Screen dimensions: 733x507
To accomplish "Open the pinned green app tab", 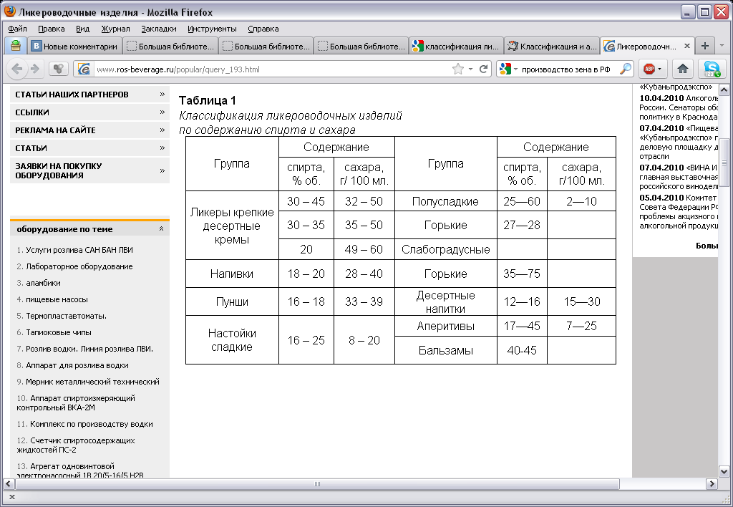I will 16,46.
